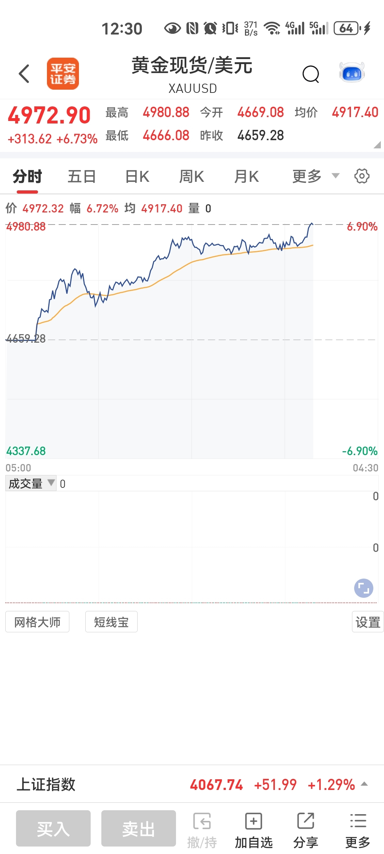Click the latest price point on chart
This screenshot has width=384, height=854.
click(311, 224)
